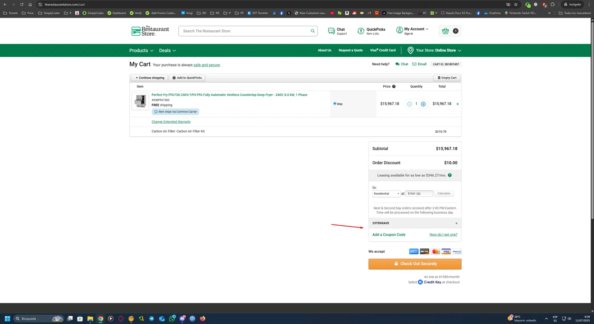Screen dimensions: 594x324
Task: Open Change Extended Warranty link
Action: 171,122
